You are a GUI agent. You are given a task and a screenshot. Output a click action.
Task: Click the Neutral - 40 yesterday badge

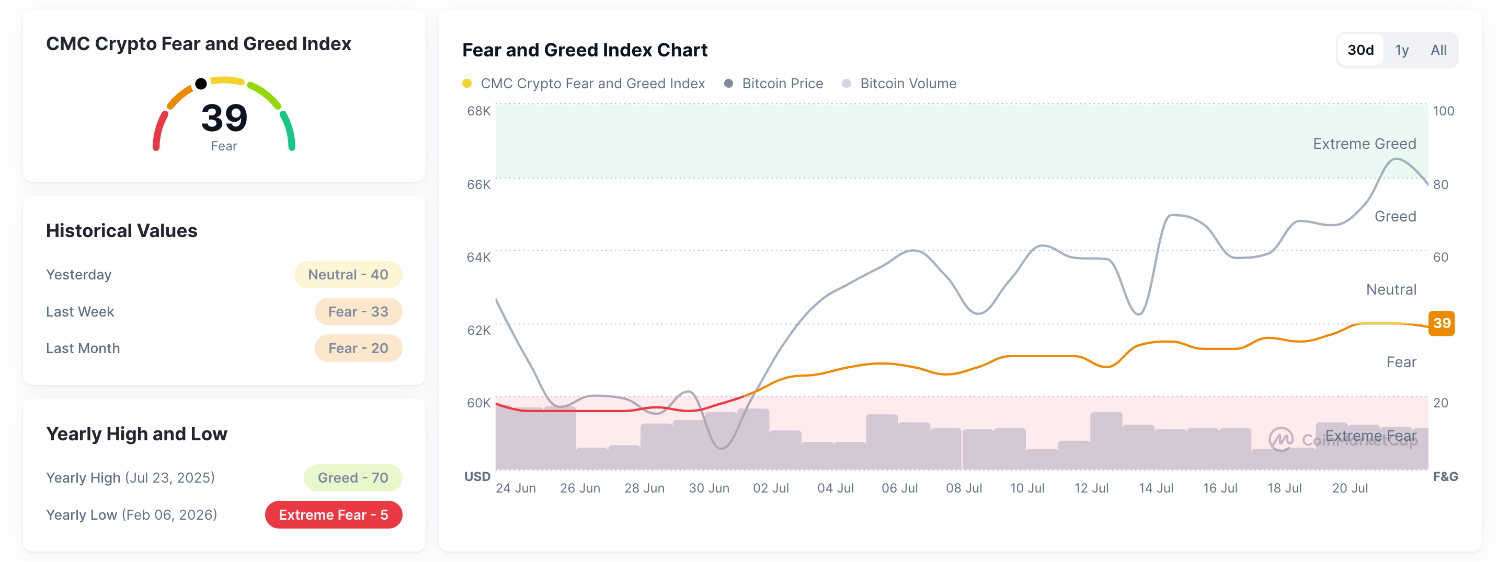click(x=348, y=275)
